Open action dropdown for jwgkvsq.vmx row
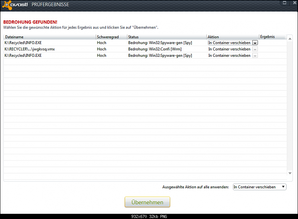This screenshot has height=219, width=298. click(255, 49)
